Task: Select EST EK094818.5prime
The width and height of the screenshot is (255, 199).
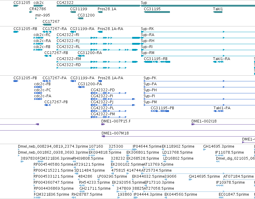Action: (105, 152)
